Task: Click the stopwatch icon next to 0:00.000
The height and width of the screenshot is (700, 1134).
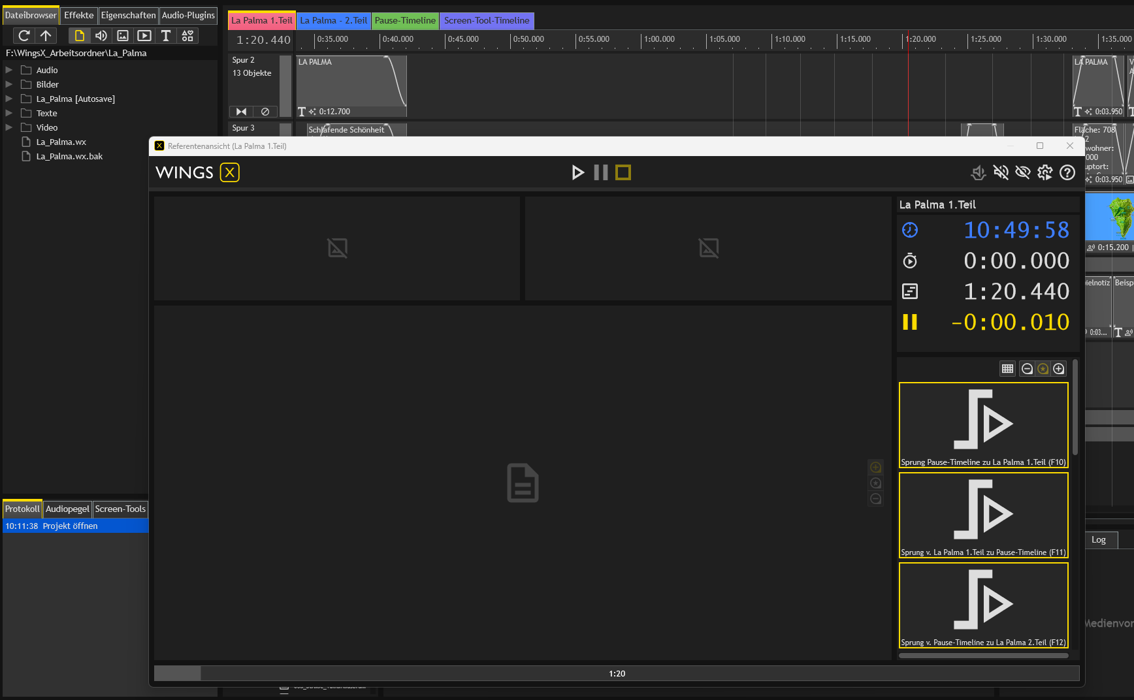Action: pyautogui.click(x=909, y=261)
